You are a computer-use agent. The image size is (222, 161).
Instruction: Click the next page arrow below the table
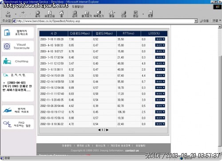coord(107,130)
